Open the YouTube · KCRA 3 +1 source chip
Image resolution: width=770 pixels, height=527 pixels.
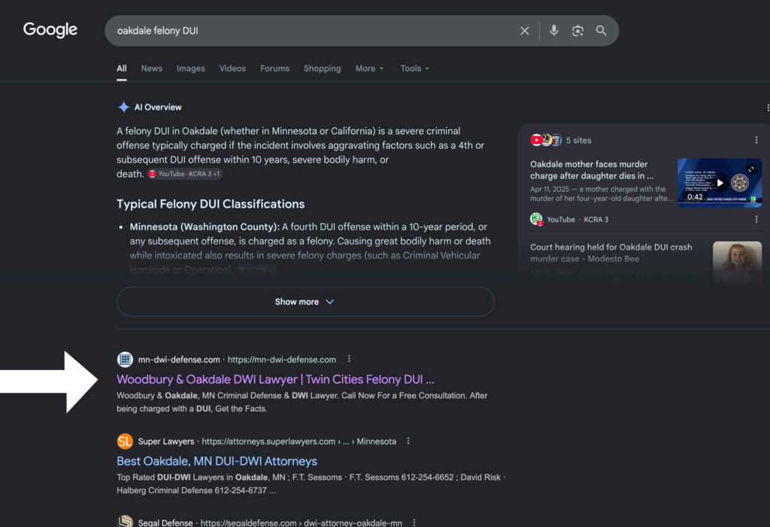pos(185,174)
